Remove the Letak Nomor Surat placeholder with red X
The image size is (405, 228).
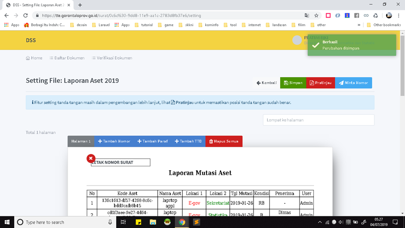(x=91, y=159)
